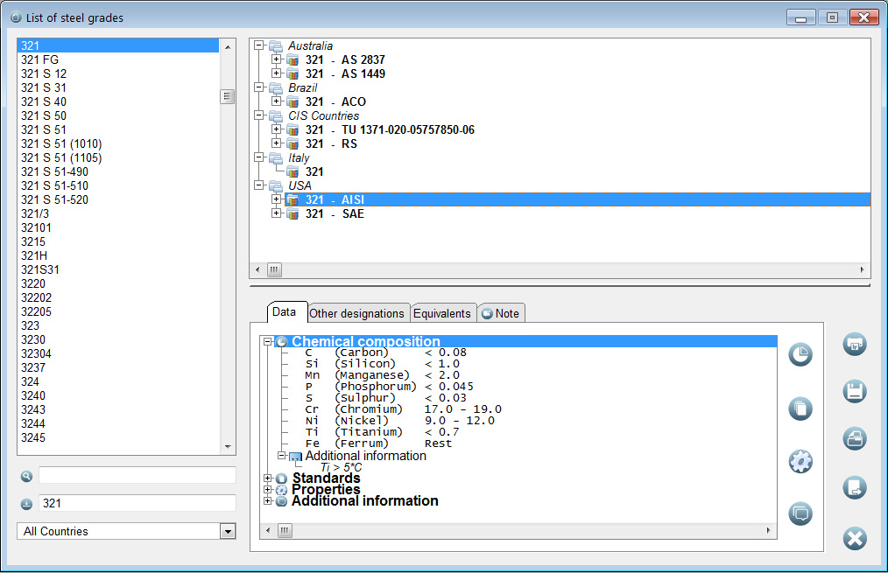Click the empty search field beside the magnifier

(x=137, y=475)
